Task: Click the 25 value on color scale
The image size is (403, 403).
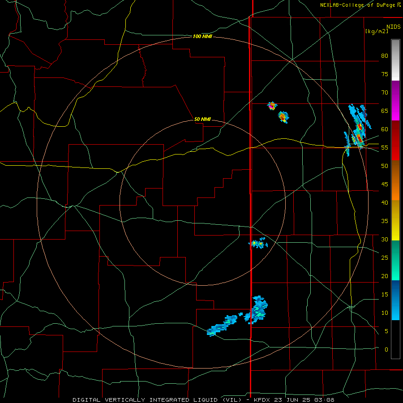Action: coord(385,257)
